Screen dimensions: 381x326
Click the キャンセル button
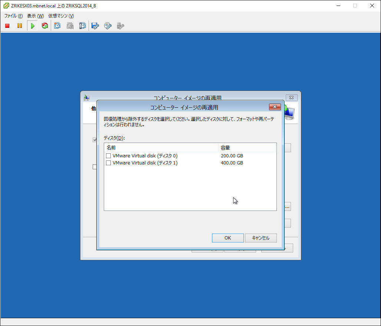(261, 238)
